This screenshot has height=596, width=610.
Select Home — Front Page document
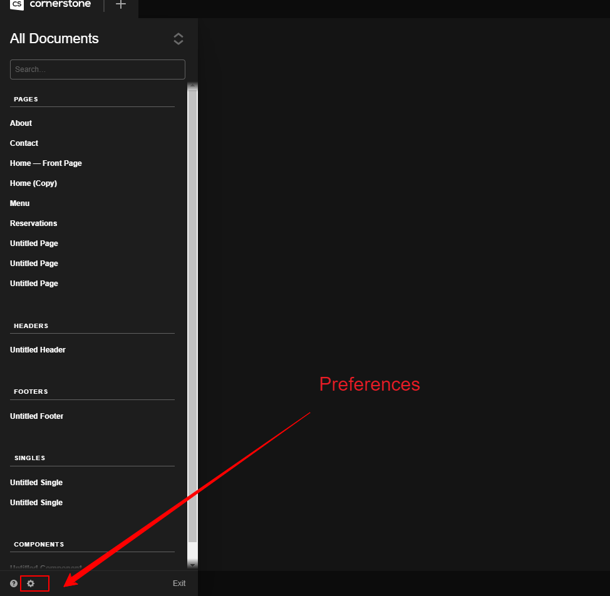pos(46,163)
